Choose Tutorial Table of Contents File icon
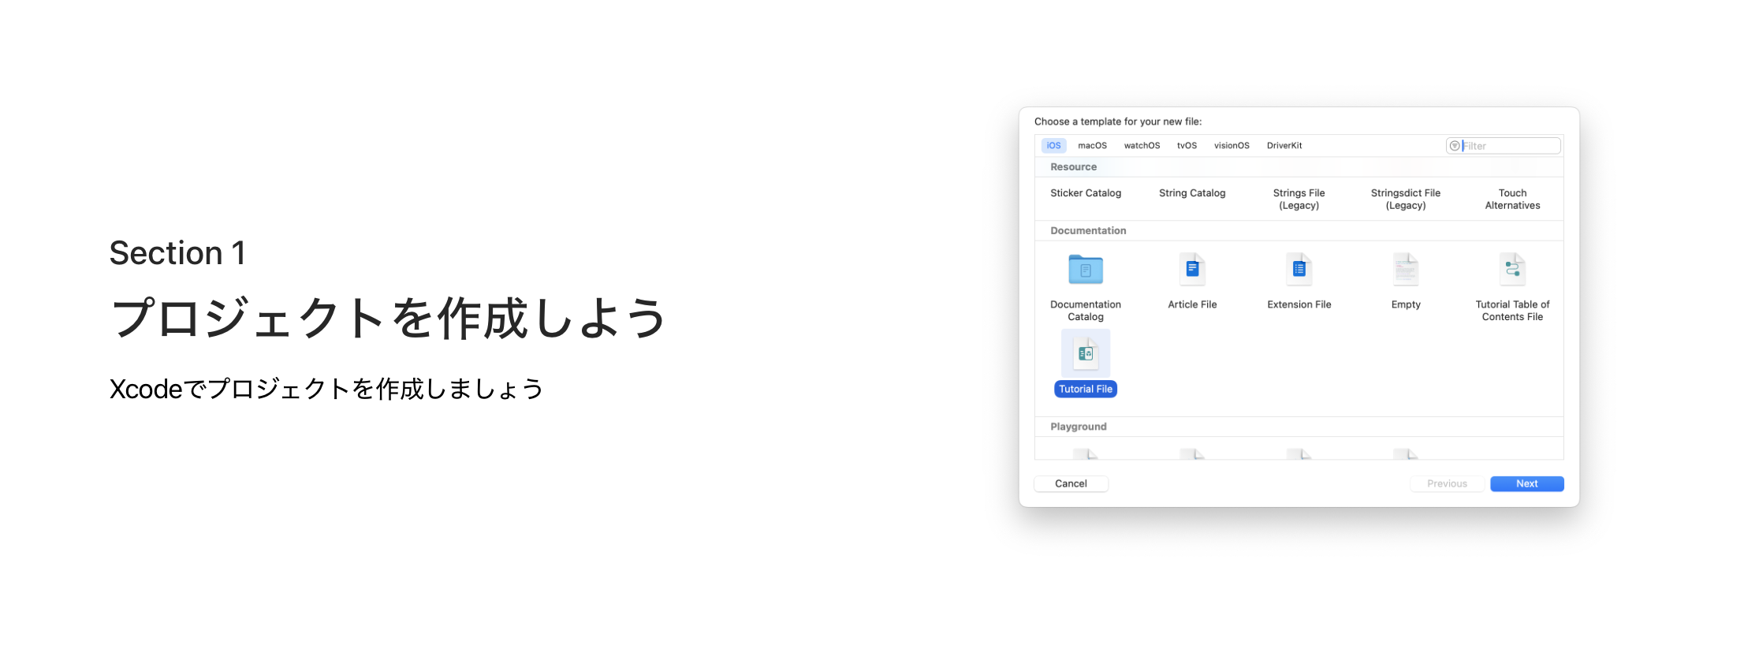 [1512, 270]
